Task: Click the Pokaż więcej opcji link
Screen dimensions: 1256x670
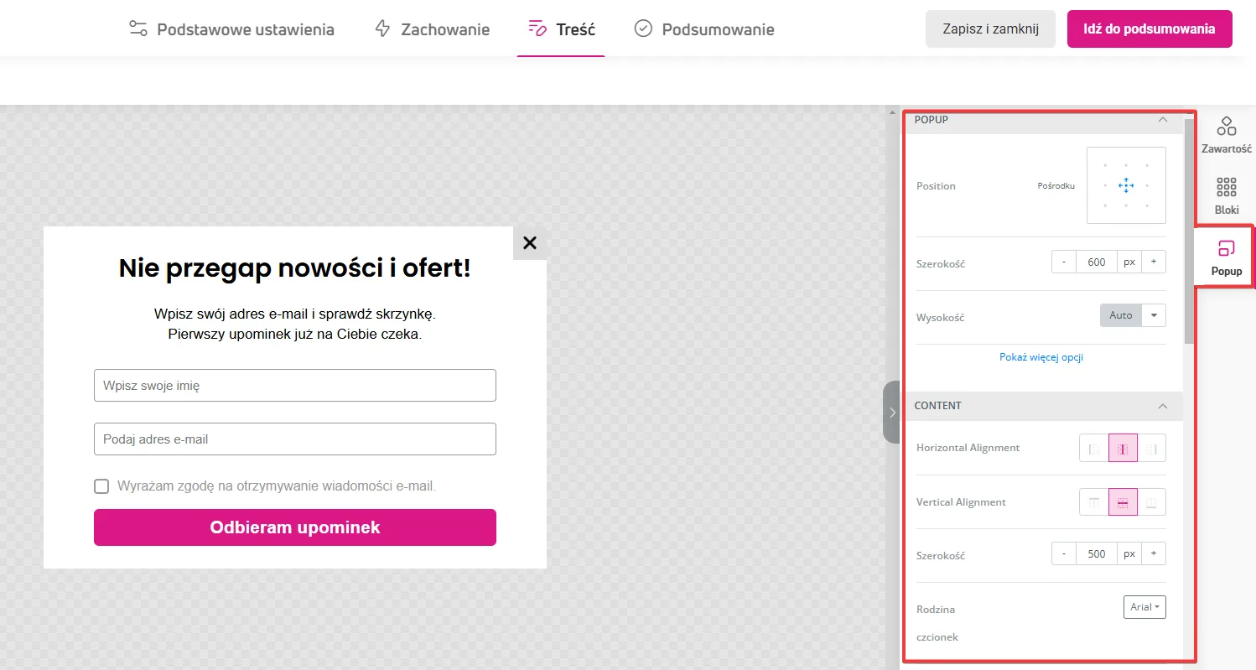Action: point(1041,357)
